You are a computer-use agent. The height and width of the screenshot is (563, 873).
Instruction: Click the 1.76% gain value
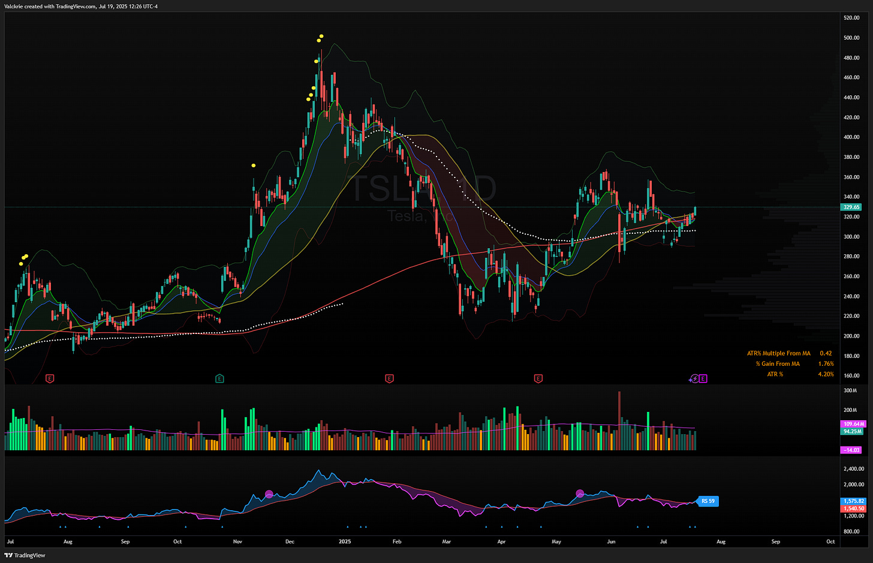[x=826, y=363]
